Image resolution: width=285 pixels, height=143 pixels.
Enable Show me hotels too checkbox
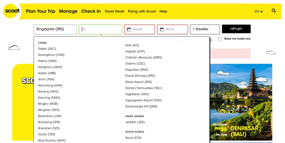[220, 39]
